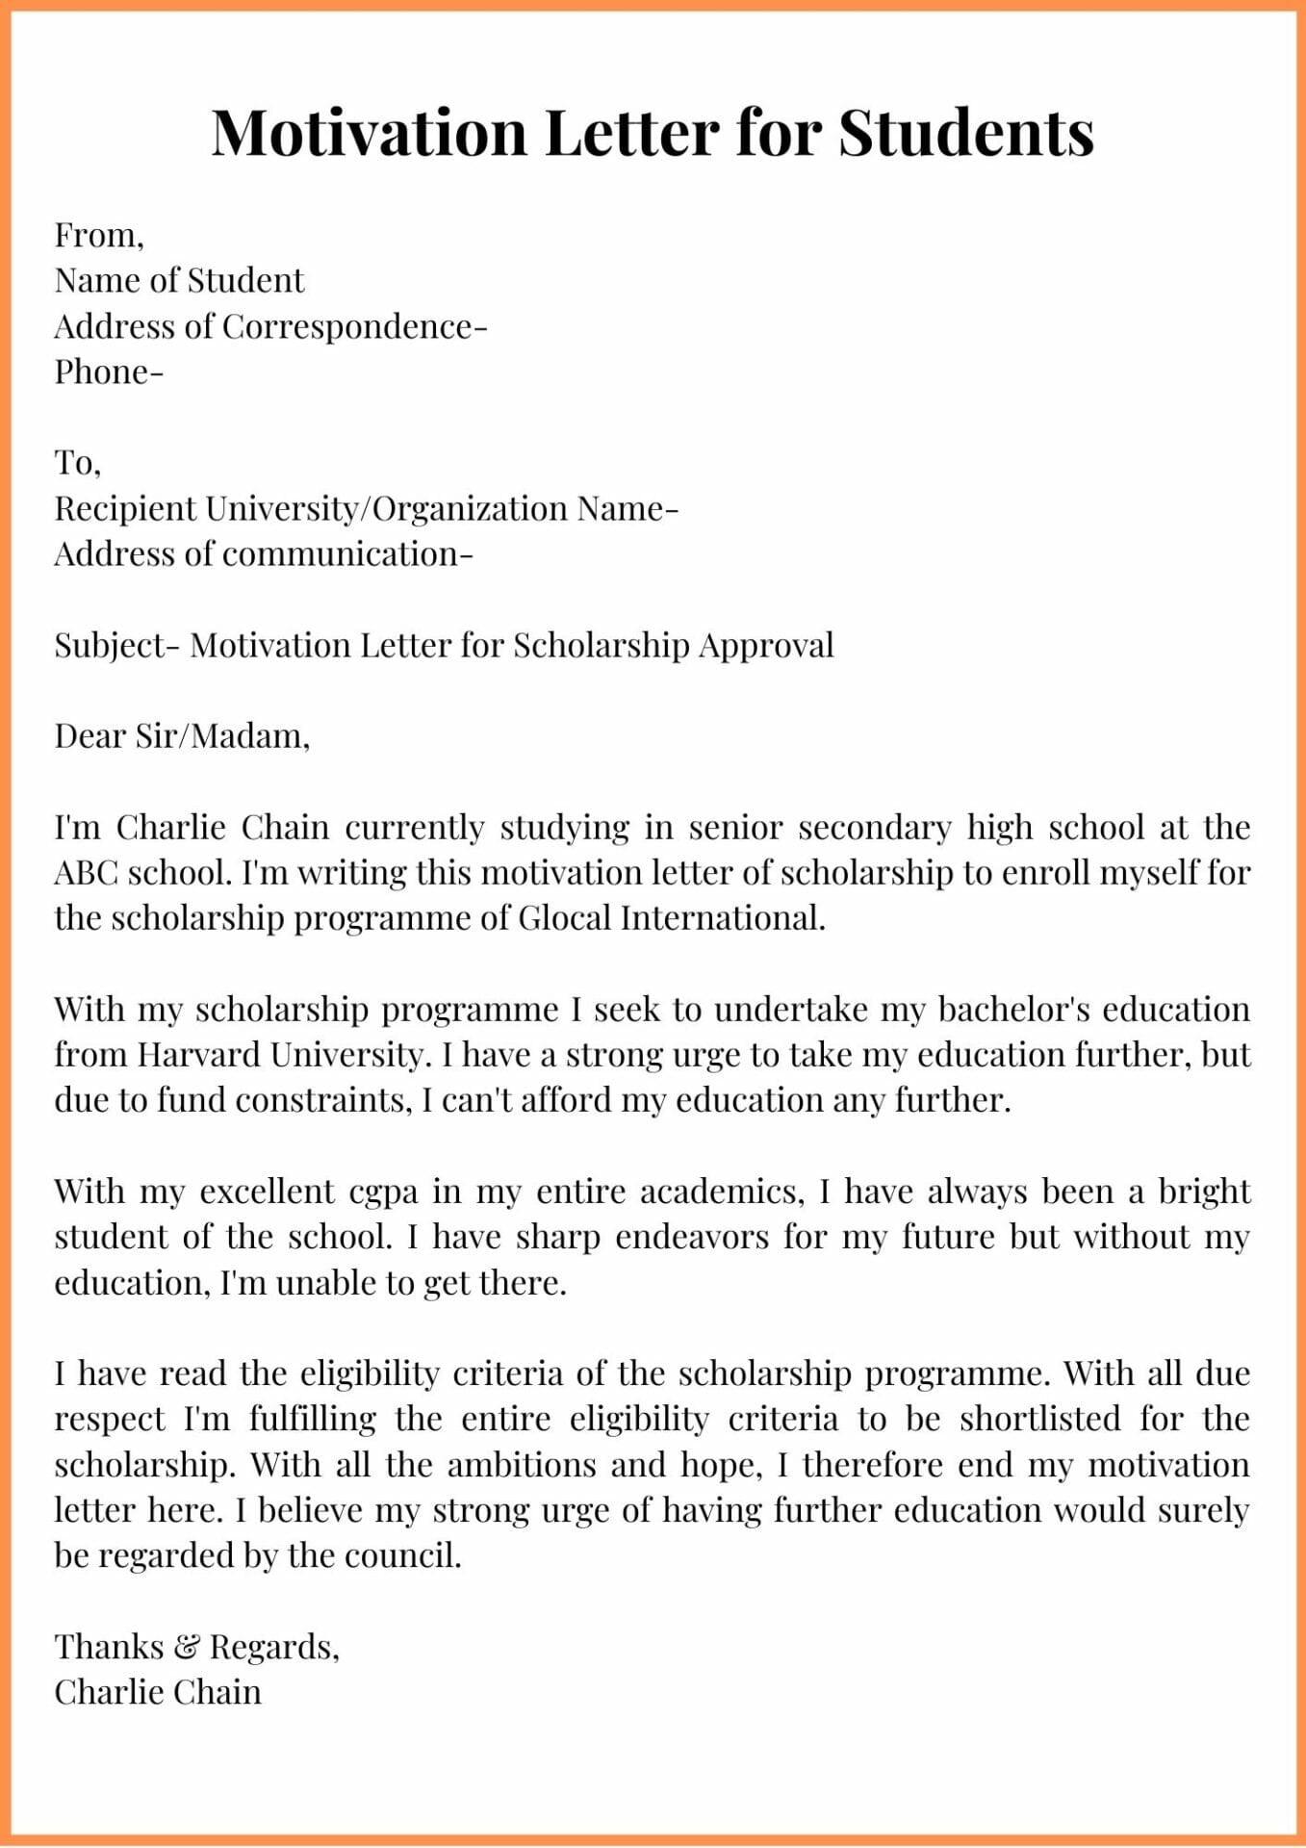Click the 'Charlie Chain' signature at bottom

coord(158,1692)
